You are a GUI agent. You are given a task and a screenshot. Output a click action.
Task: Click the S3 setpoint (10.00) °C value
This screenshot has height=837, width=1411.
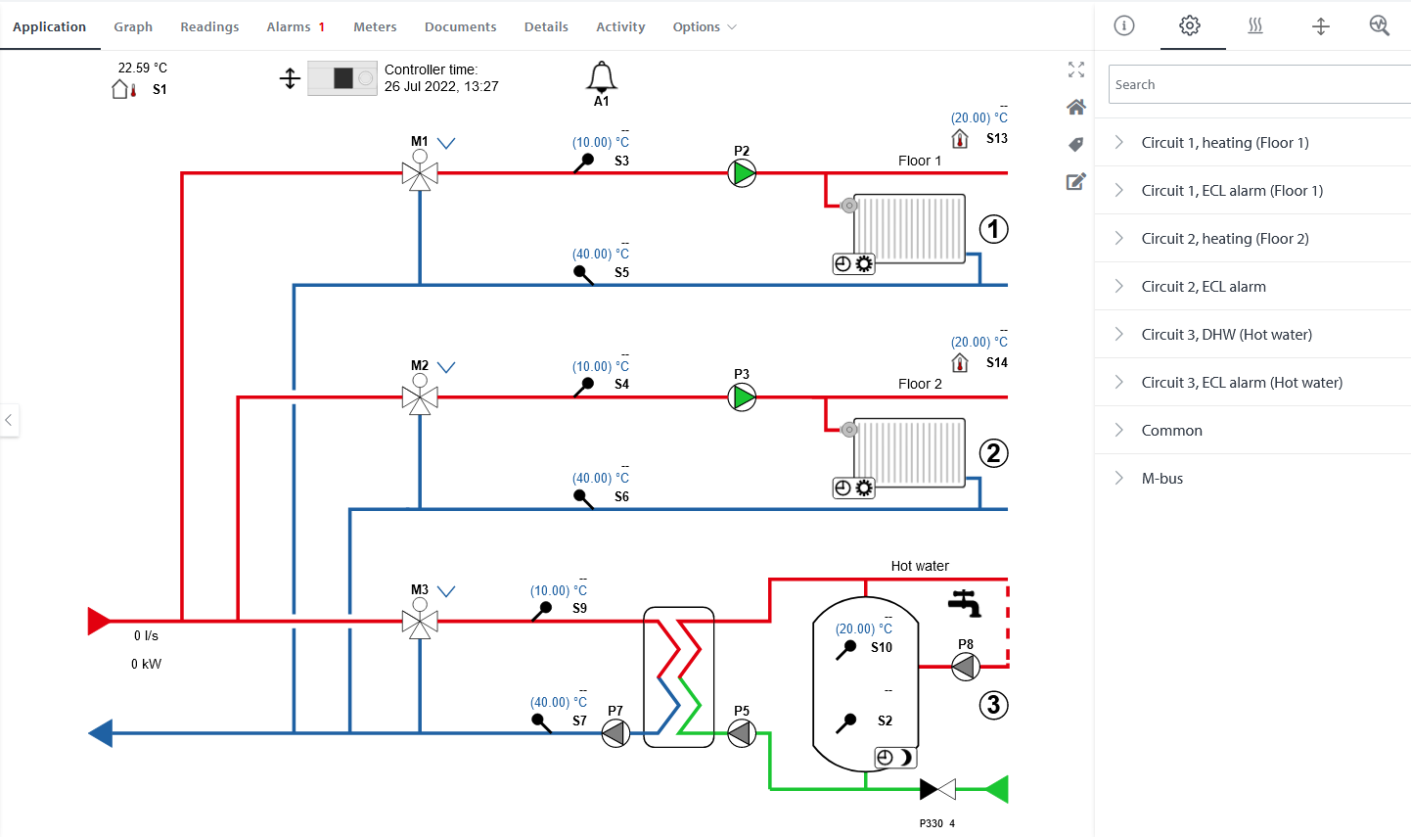pos(600,142)
